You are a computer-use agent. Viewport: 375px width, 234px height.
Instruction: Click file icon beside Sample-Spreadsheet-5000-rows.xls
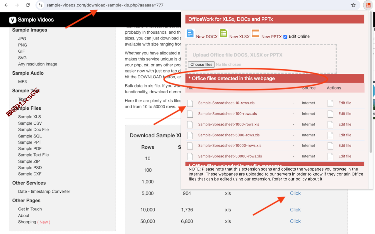coord(190,135)
